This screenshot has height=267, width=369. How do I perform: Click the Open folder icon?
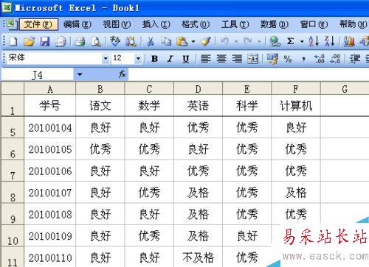30,41
